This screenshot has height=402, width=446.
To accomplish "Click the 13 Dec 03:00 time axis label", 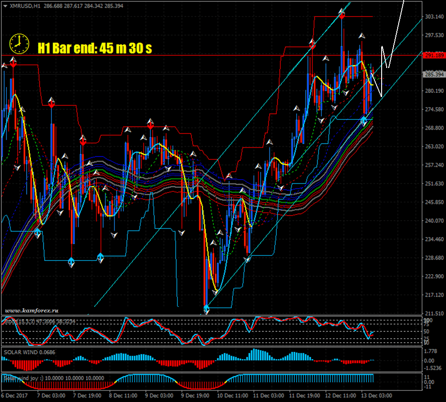I will pyautogui.click(x=376, y=396).
